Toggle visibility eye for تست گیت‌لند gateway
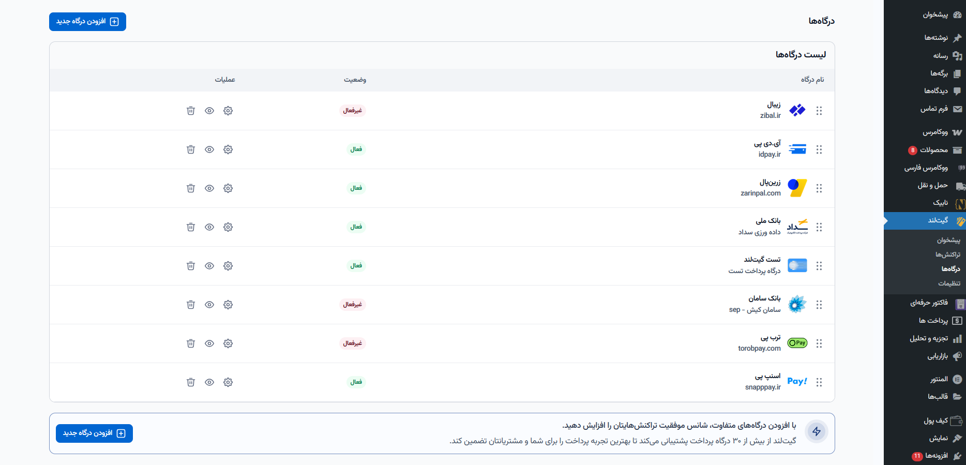 209,266
